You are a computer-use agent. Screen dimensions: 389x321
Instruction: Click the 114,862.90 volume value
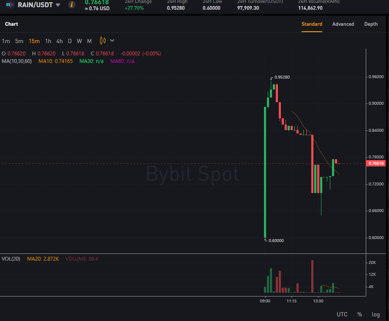(x=310, y=8)
